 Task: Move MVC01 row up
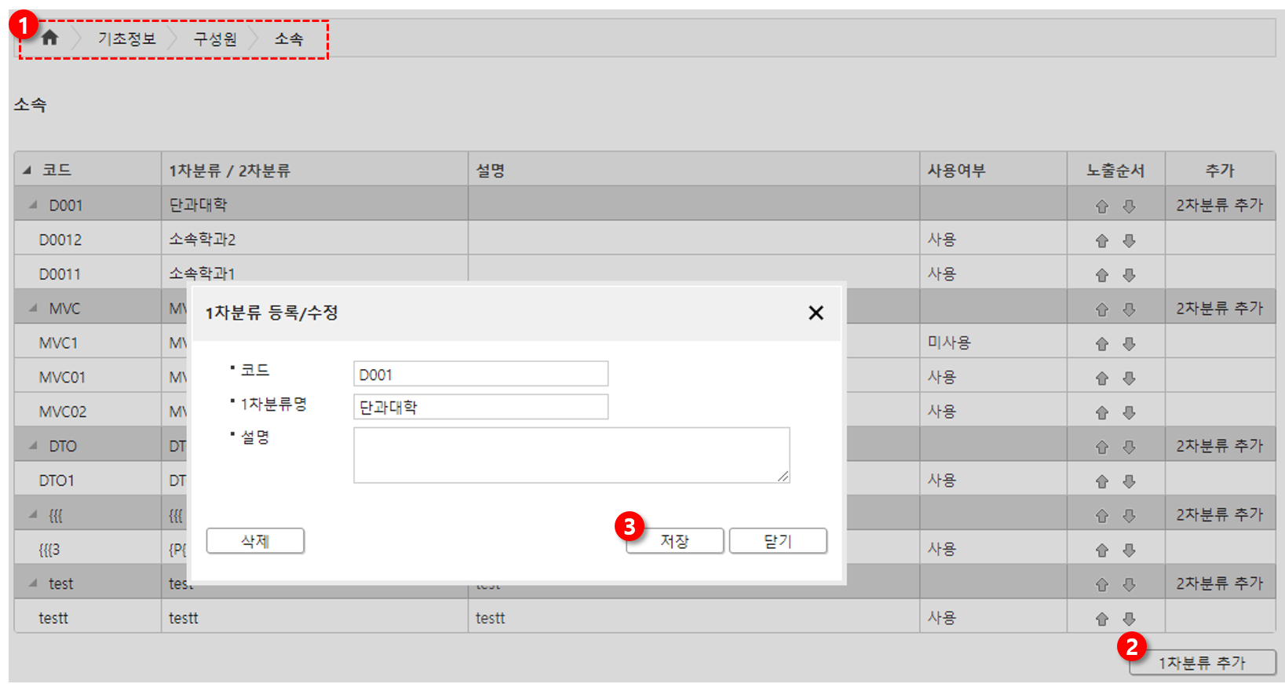coord(1102,379)
